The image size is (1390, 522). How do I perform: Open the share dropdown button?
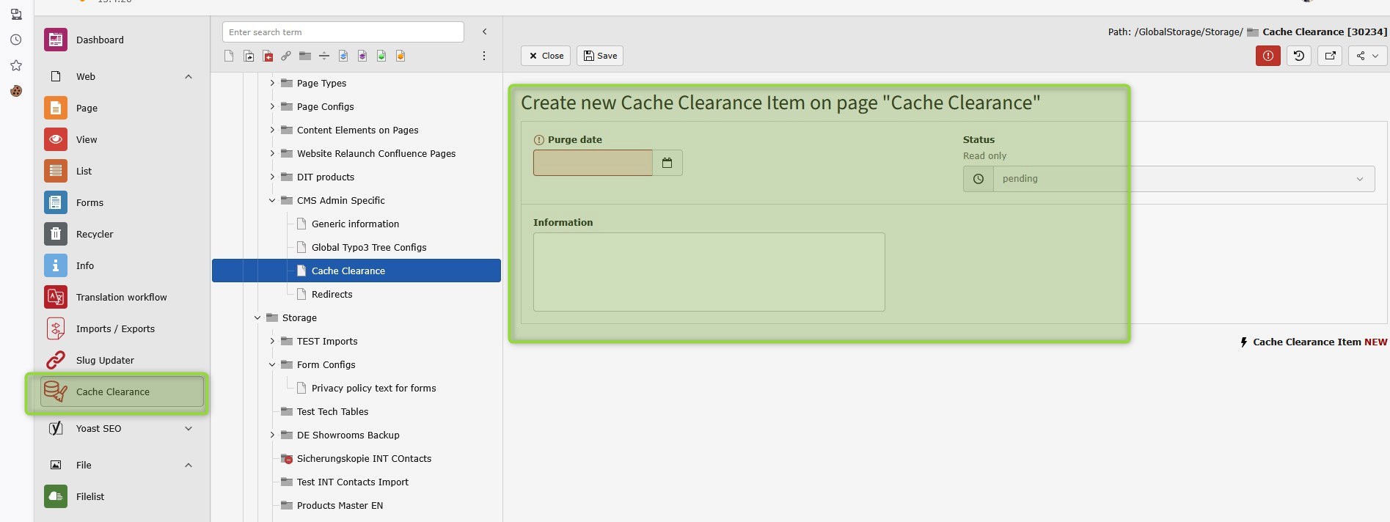pos(1367,56)
